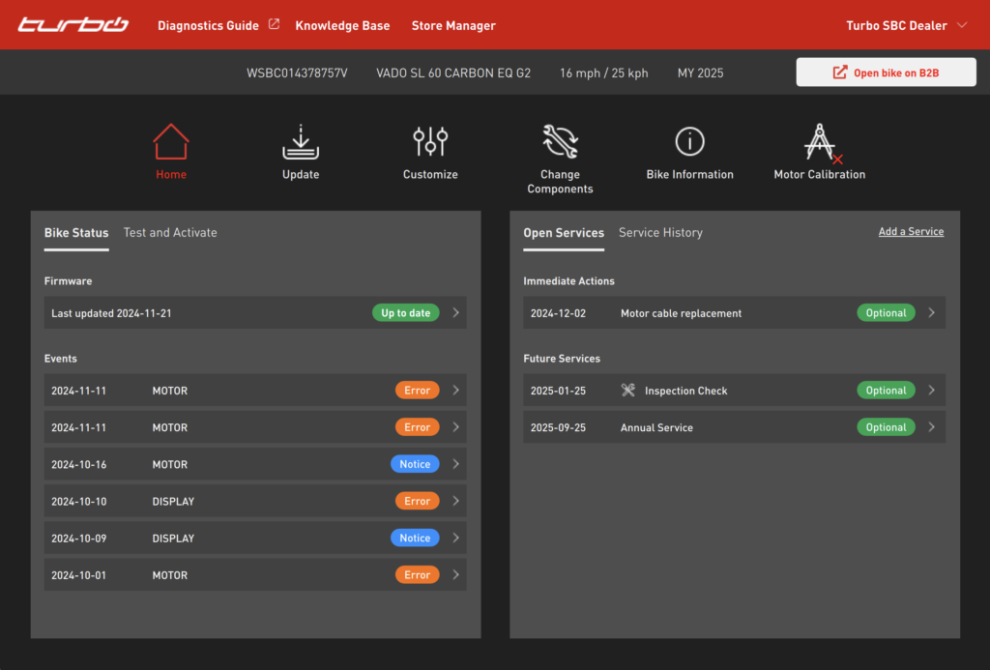Click the Add a Service link

tap(911, 232)
